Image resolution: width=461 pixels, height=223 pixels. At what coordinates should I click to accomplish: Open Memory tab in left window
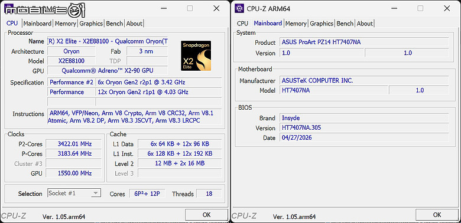[x=65, y=24]
